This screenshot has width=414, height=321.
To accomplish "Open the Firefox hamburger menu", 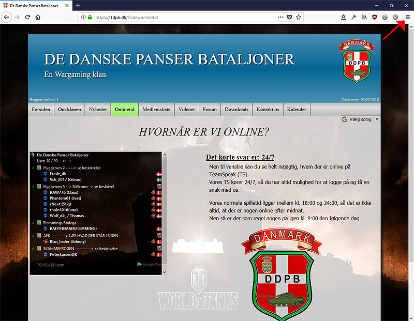I will (407, 17).
